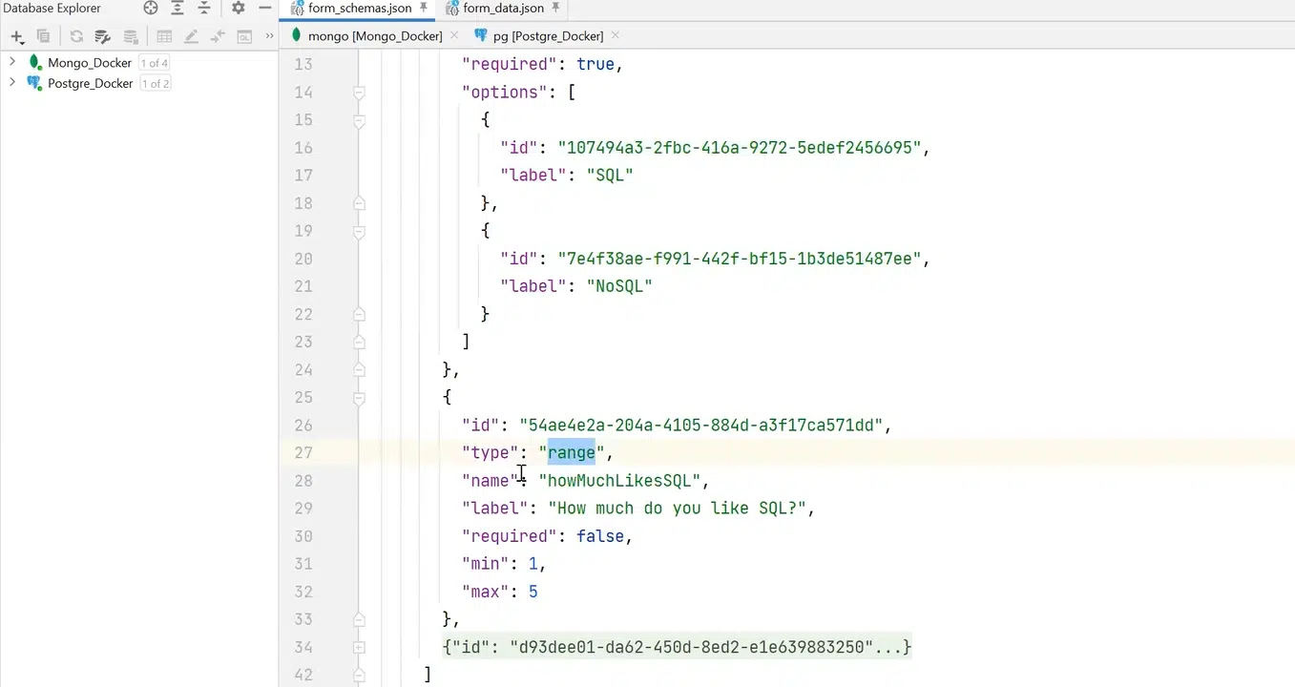
Task: Hide the Database Explorer panel
Action: point(265,8)
